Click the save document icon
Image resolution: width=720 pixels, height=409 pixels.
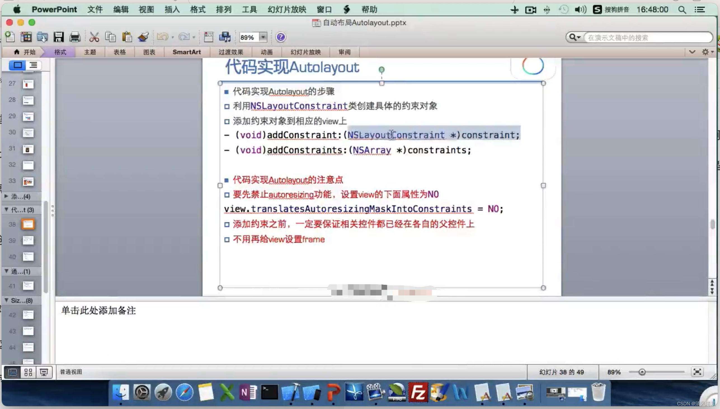point(59,37)
